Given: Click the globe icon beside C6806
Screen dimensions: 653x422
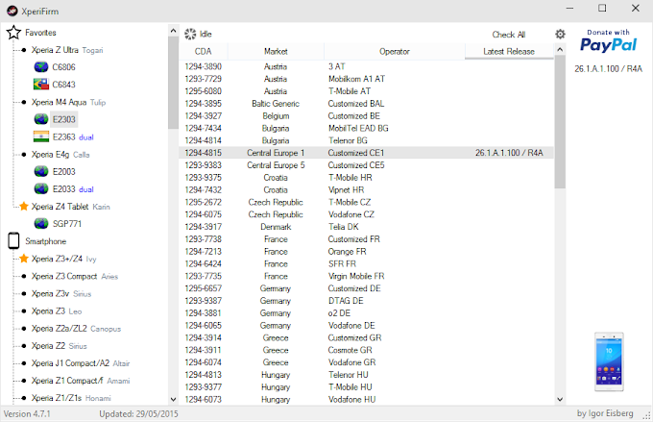Looking at the screenshot, I should pyautogui.click(x=40, y=67).
